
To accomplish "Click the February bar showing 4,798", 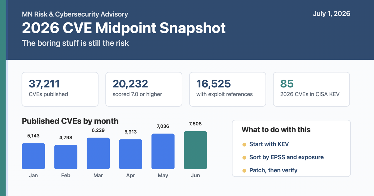I will [66, 157].
